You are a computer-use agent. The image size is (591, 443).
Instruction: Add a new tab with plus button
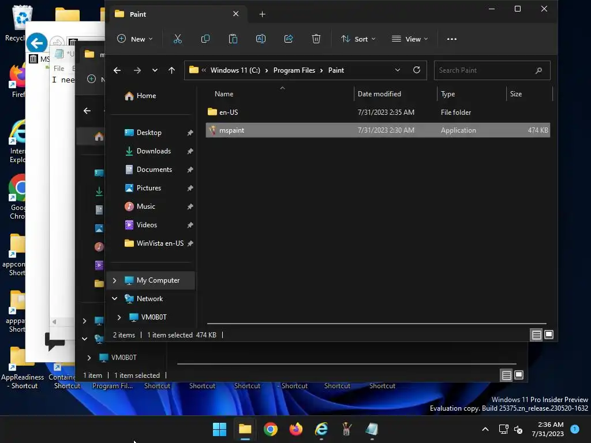tap(263, 14)
